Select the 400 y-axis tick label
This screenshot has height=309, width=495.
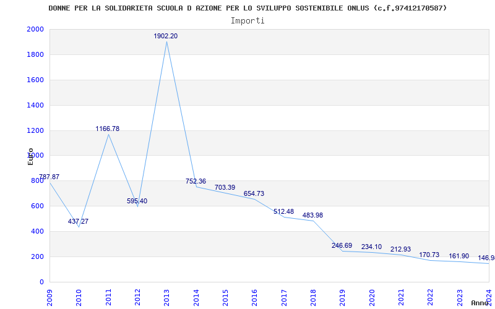[x=37, y=231]
